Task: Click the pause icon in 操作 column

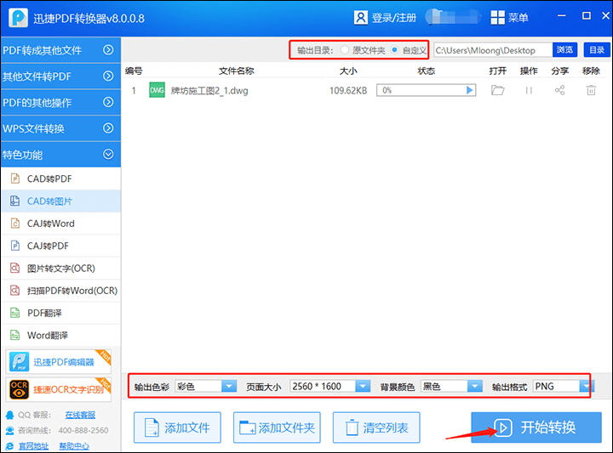Action: [x=529, y=91]
